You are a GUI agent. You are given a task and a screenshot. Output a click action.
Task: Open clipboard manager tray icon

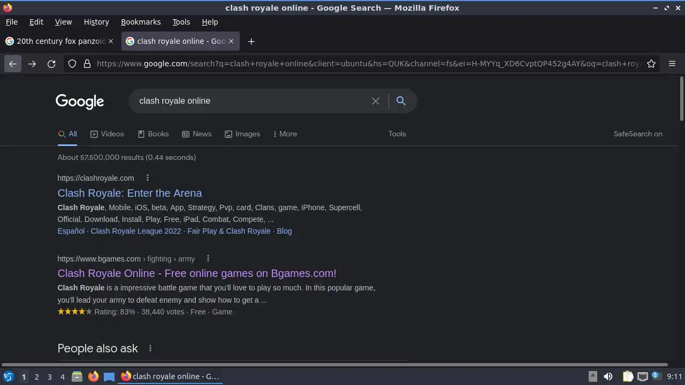pyautogui.click(x=628, y=376)
